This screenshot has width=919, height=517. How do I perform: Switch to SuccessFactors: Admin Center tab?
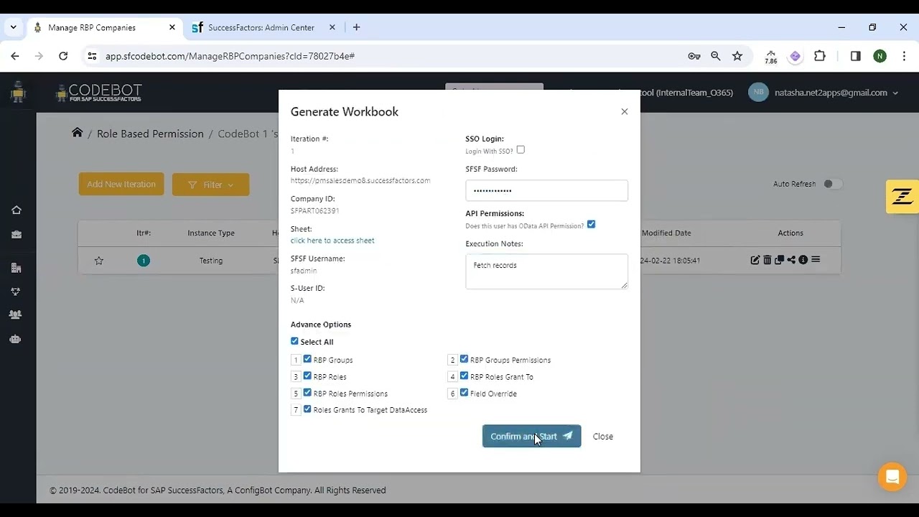[262, 27]
